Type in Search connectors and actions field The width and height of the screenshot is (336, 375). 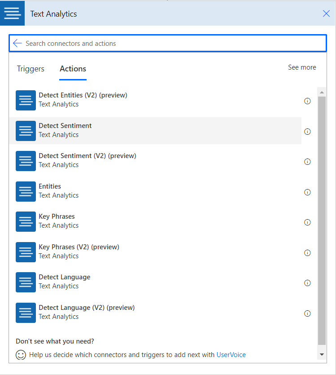(x=170, y=44)
